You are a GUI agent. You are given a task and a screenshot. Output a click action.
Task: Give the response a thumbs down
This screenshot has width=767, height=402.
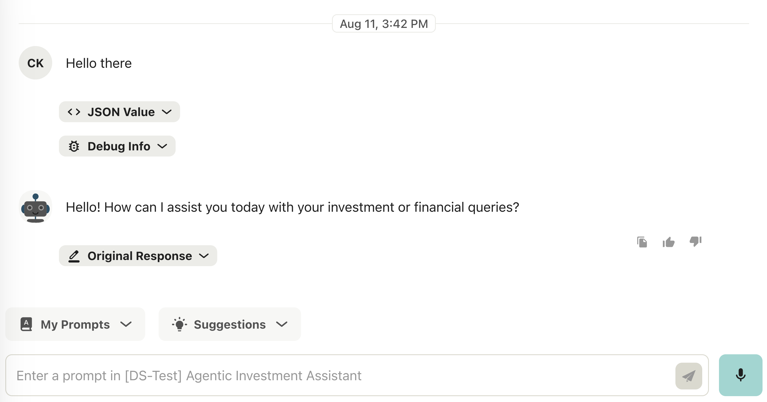coord(695,241)
